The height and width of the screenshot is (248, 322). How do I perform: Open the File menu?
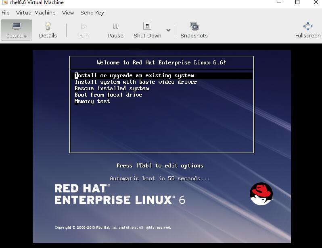(6, 13)
